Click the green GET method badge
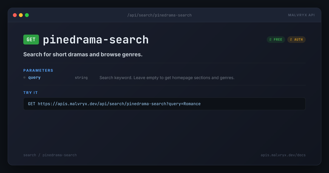Viewport: 329px width, 173px height. pos(31,40)
